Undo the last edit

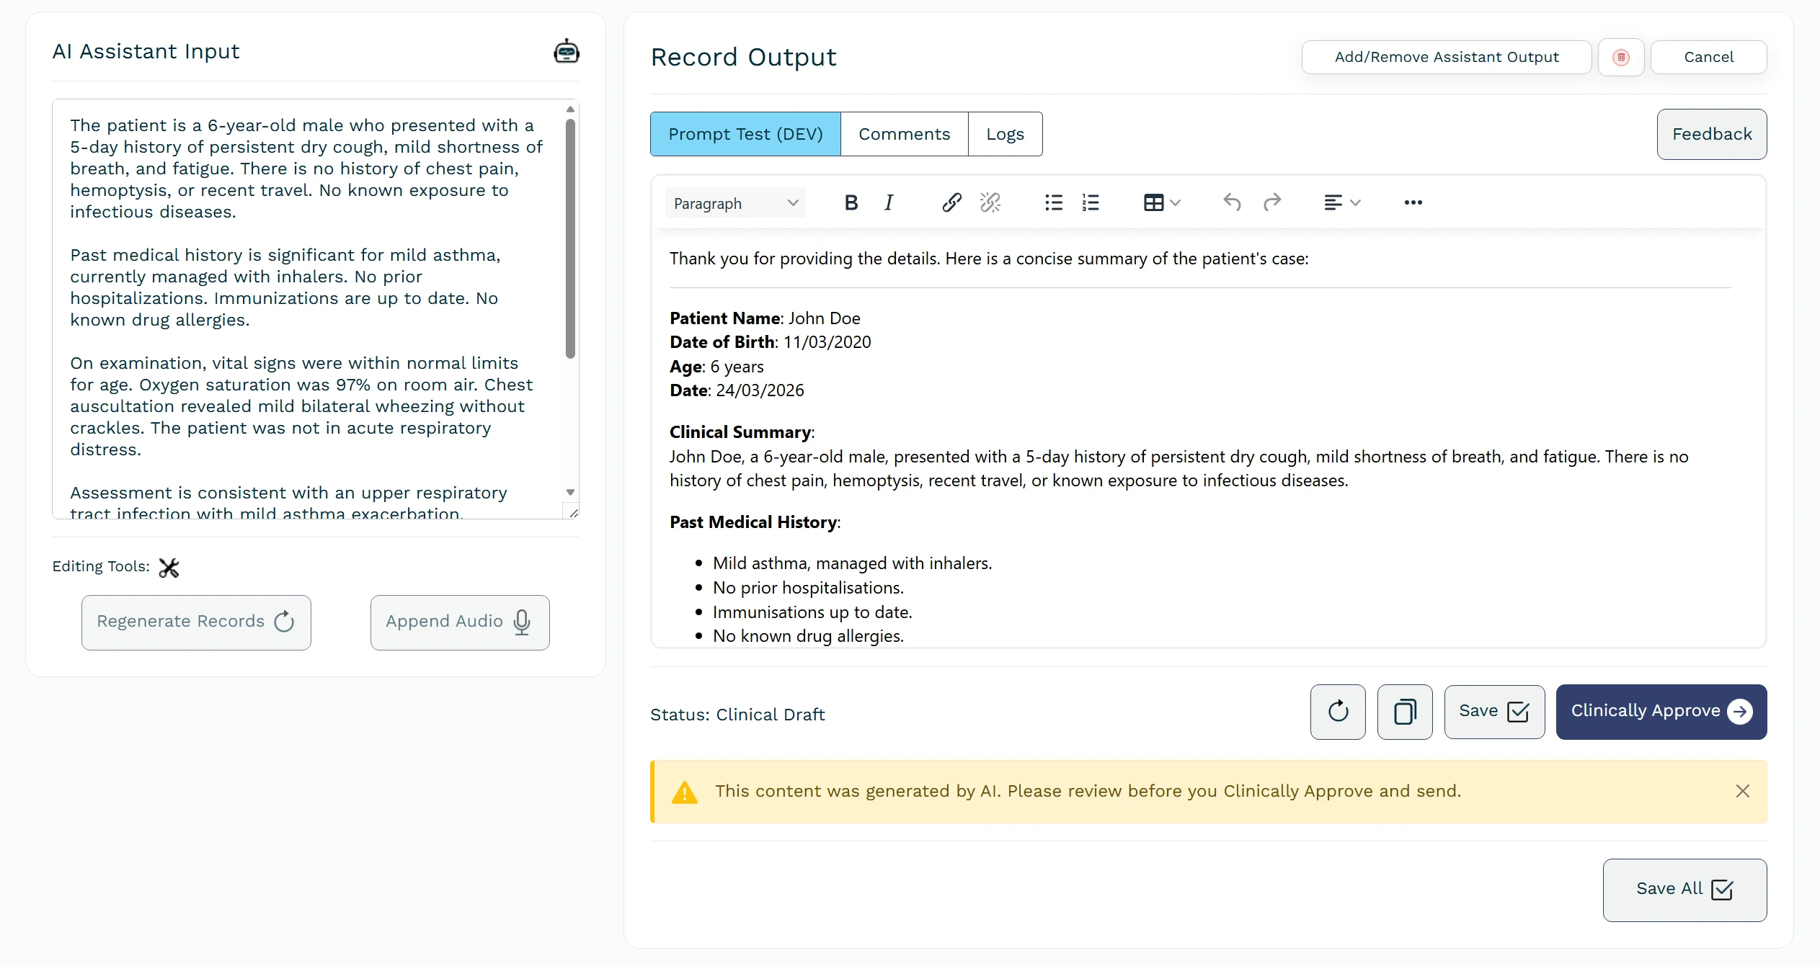coord(1232,203)
